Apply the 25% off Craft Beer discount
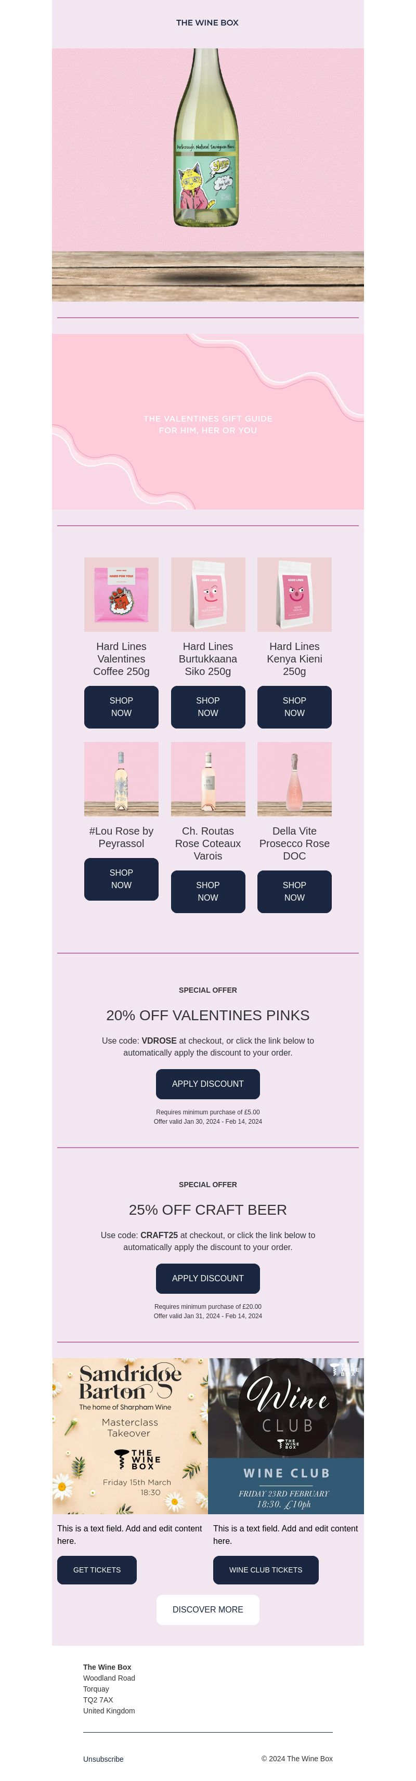This screenshot has height=1781, width=416. 208,1278
